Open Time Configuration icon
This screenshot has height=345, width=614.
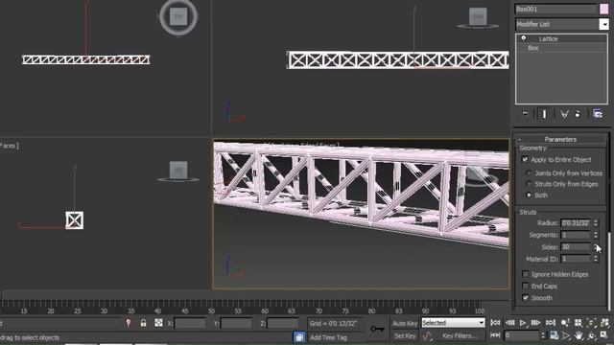(555, 335)
